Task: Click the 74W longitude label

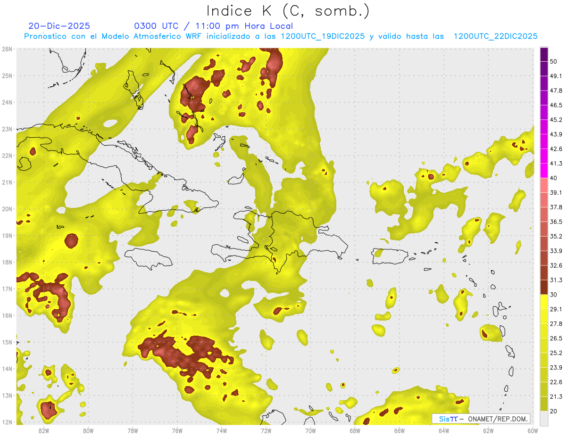Action: coord(221,430)
